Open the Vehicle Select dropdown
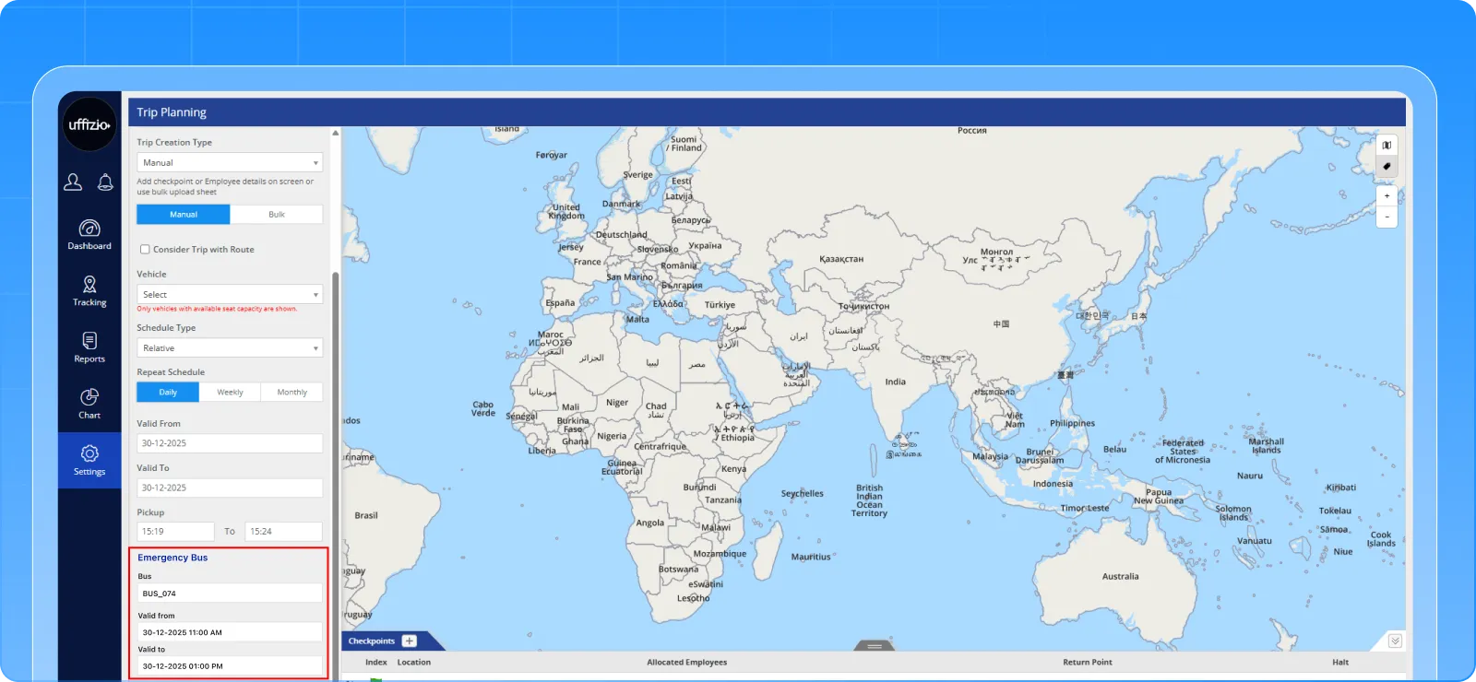 click(x=230, y=295)
